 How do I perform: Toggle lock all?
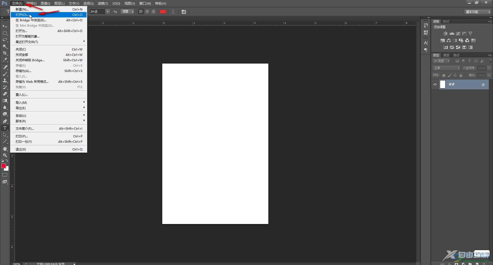461,75
